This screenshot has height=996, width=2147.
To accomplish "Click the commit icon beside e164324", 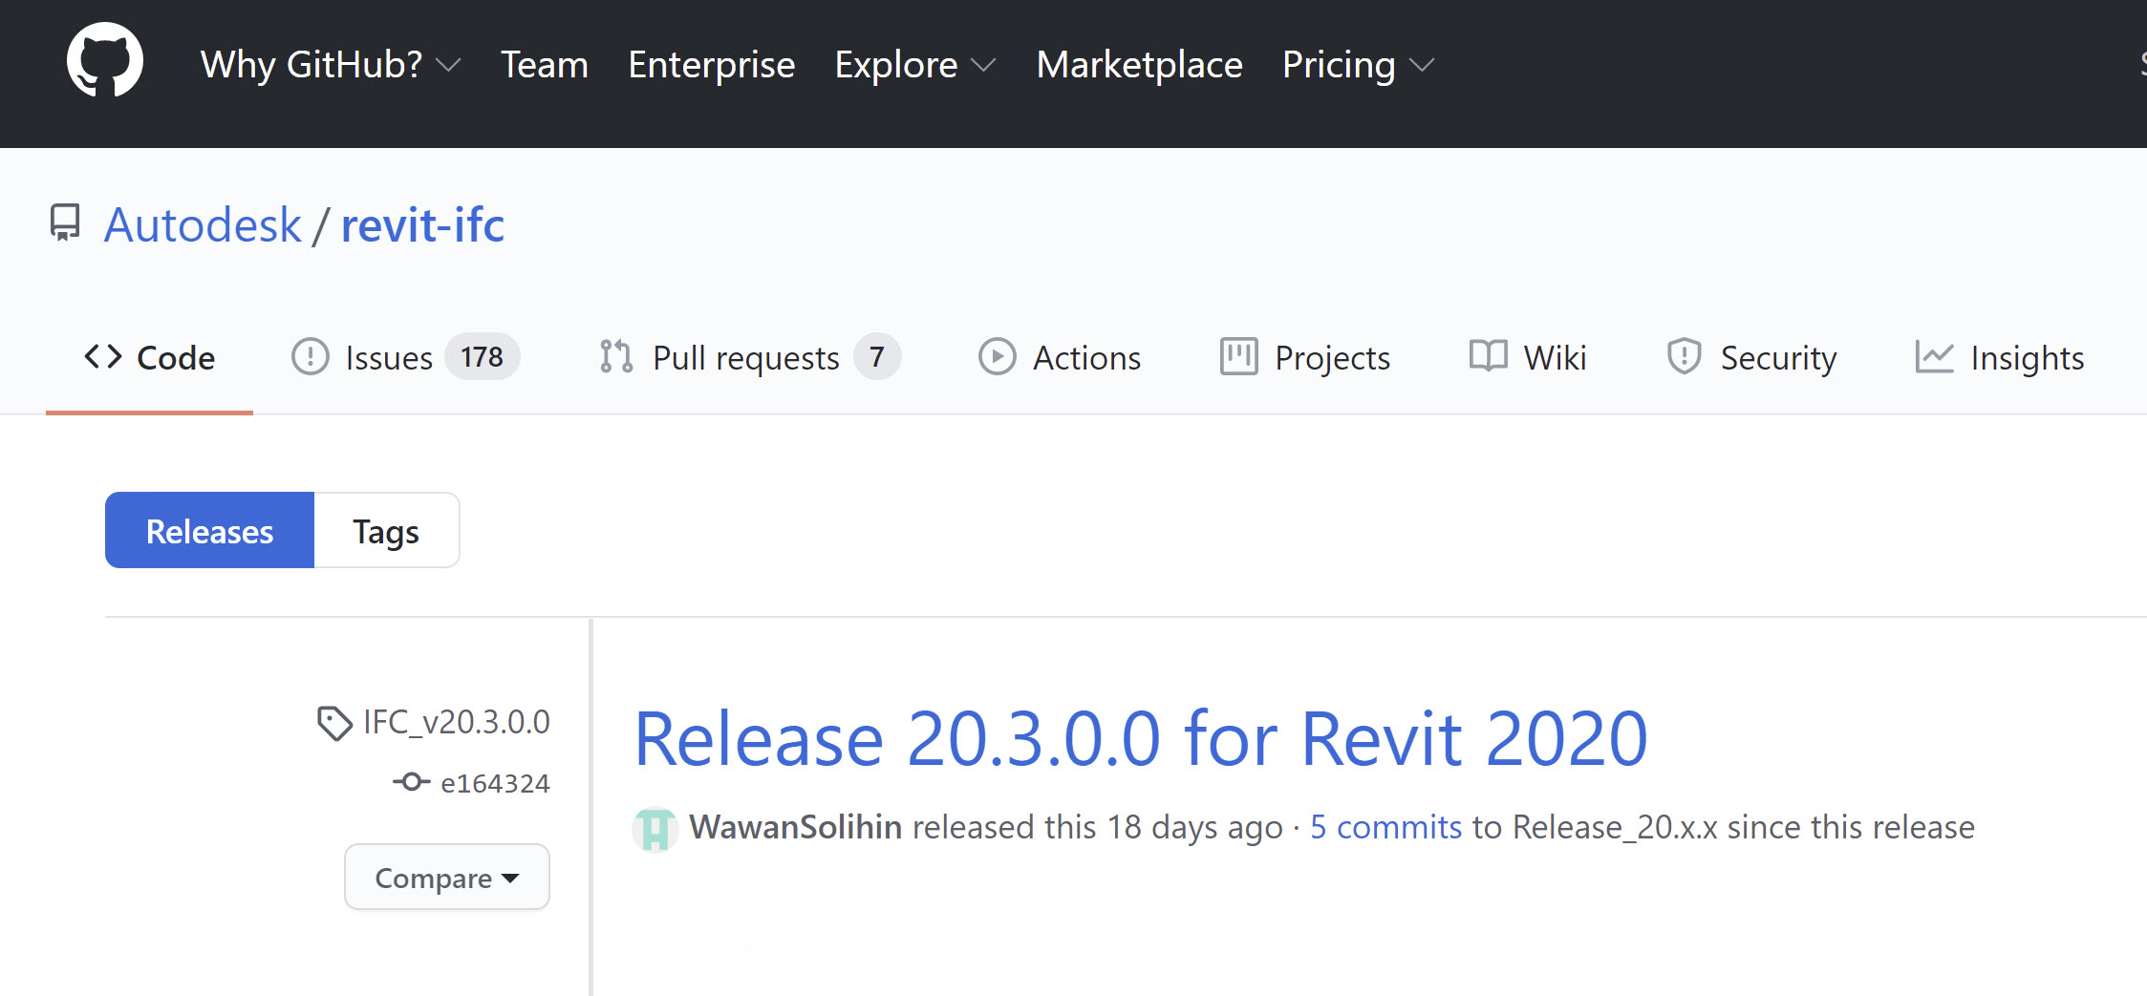I will tap(412, 782).
